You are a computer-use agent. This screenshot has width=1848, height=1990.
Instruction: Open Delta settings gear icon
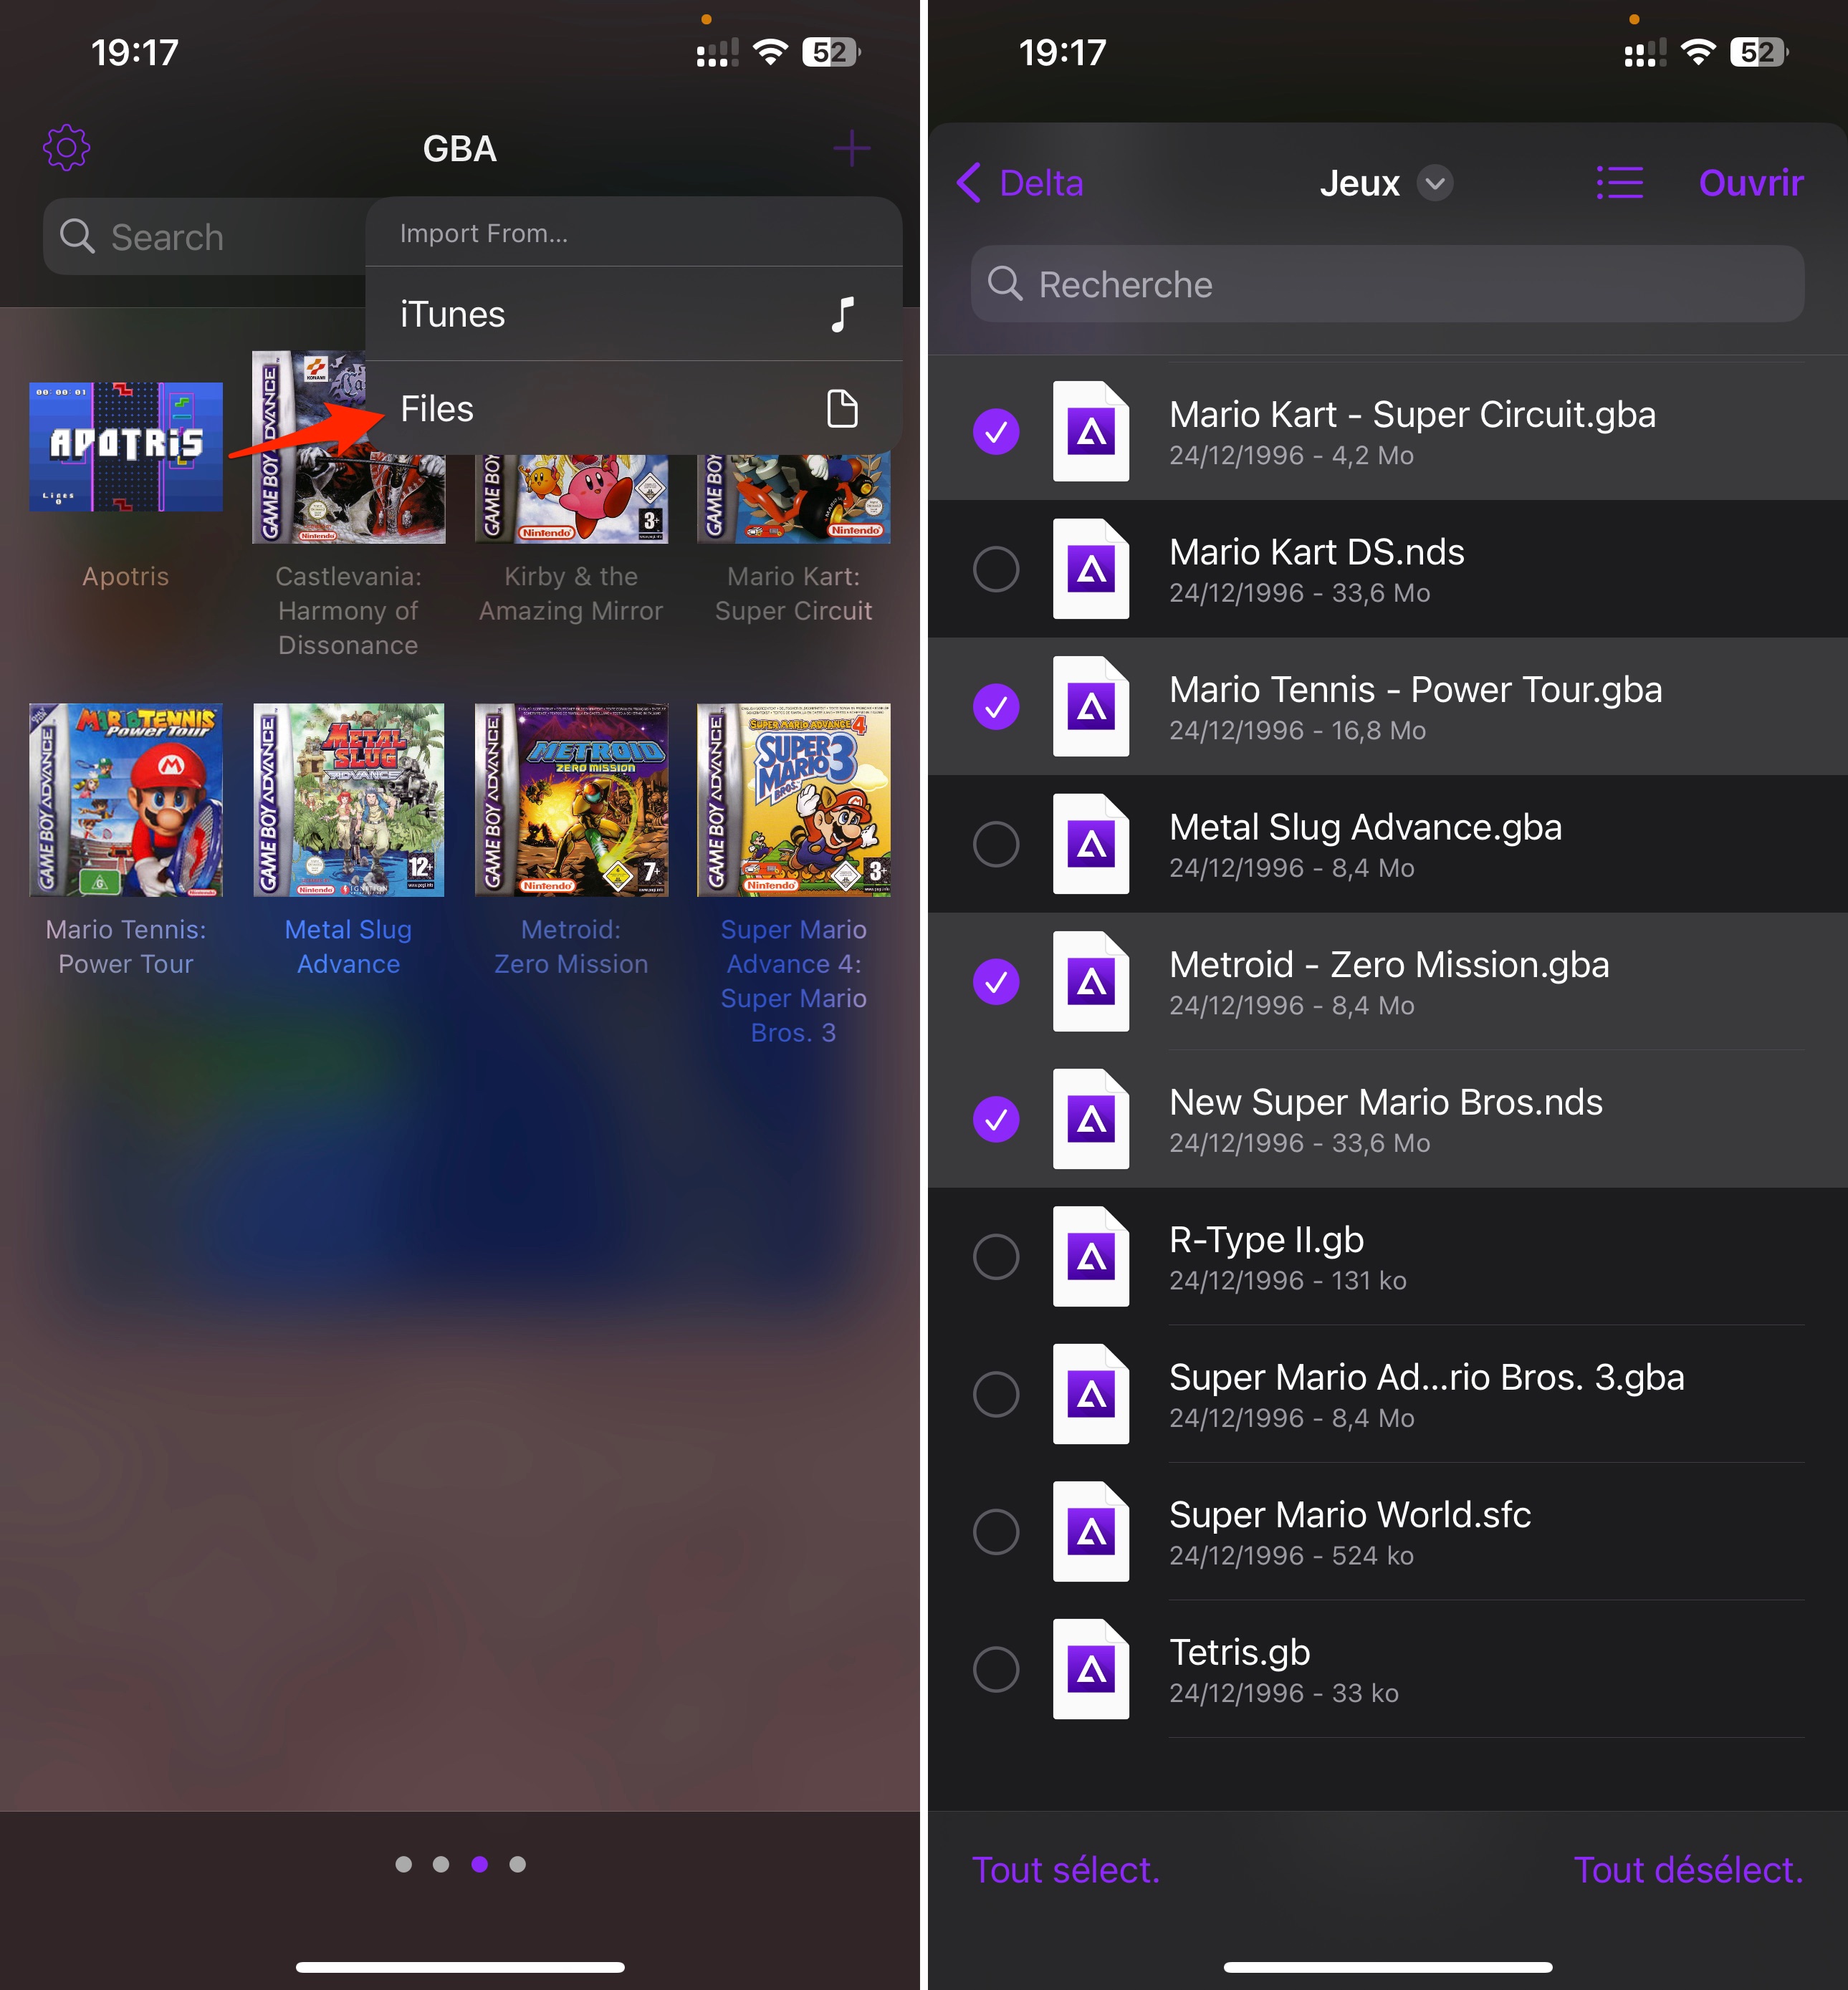pyautogui.click(x=67, y=148)
